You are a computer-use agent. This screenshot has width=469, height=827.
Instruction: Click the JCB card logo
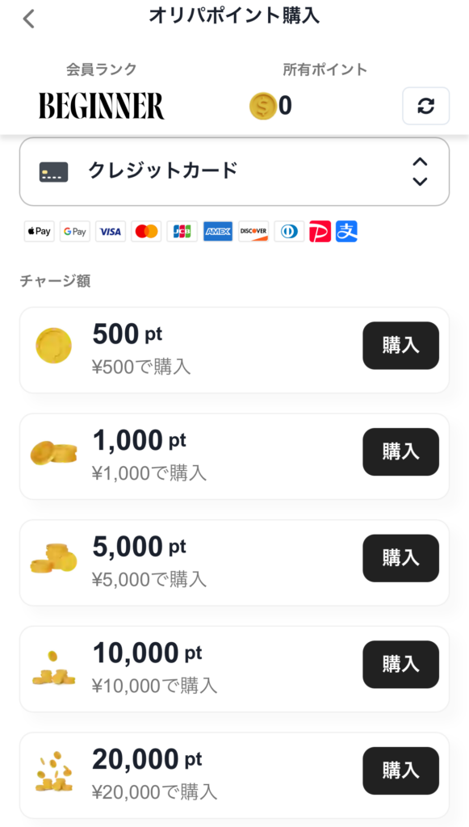182,232
